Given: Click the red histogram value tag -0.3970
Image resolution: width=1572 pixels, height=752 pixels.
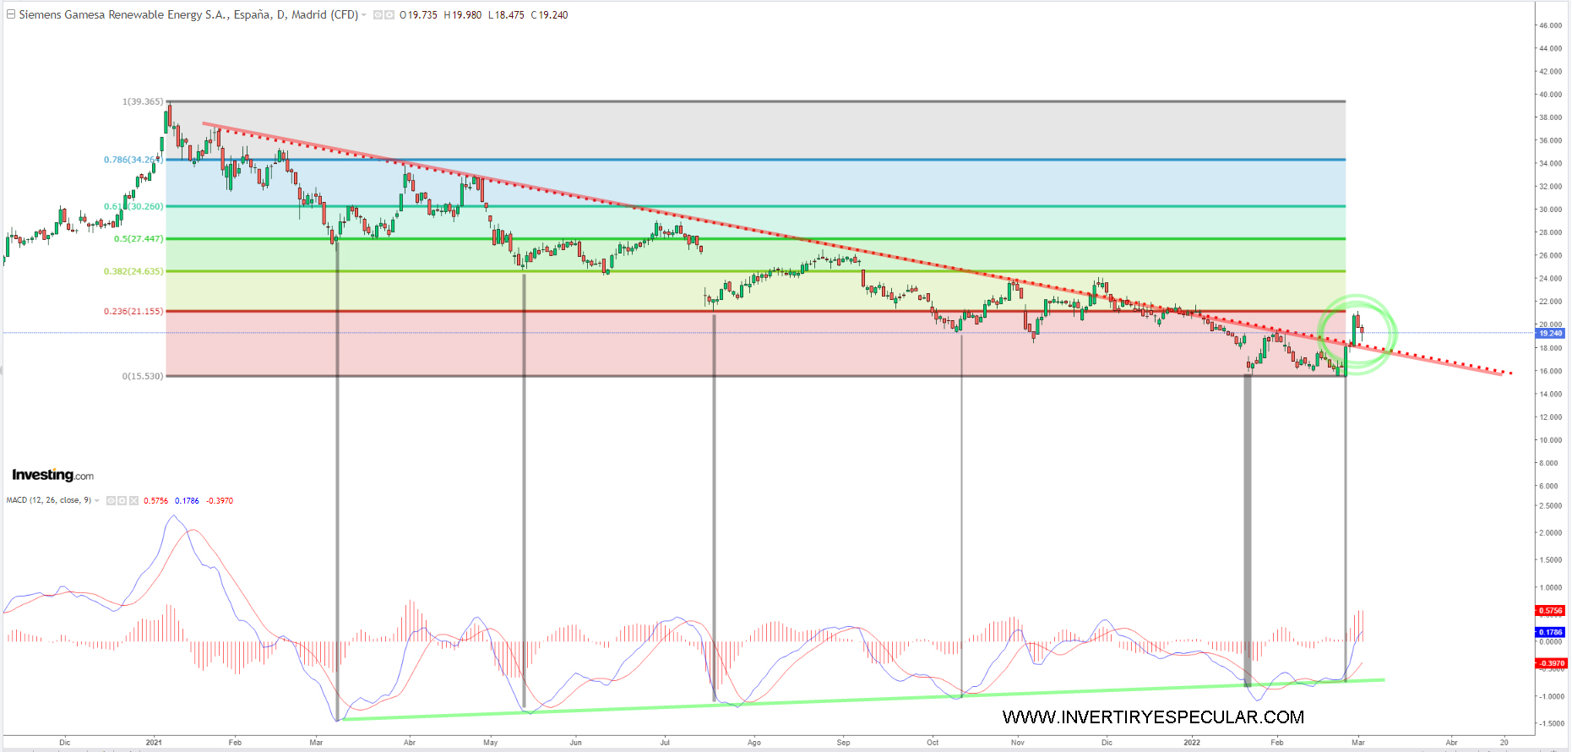Looking at the screenshot, I should tap(1550, 663).
